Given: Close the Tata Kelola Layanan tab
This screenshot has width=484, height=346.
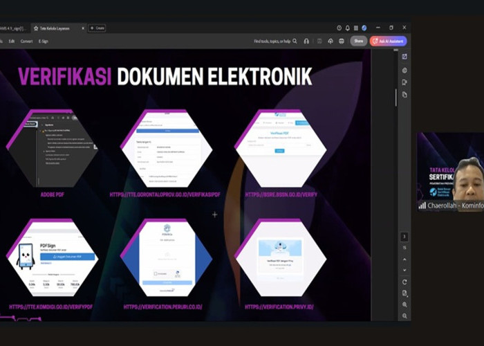Looking at the screenshot, I should click(x=83, y=28).
